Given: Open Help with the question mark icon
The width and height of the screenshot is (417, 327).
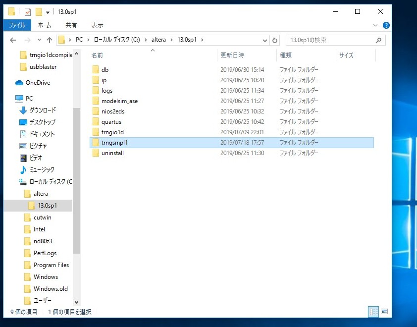Looking at the screenshot, I should pyautogui.click(x=386, y=25).
